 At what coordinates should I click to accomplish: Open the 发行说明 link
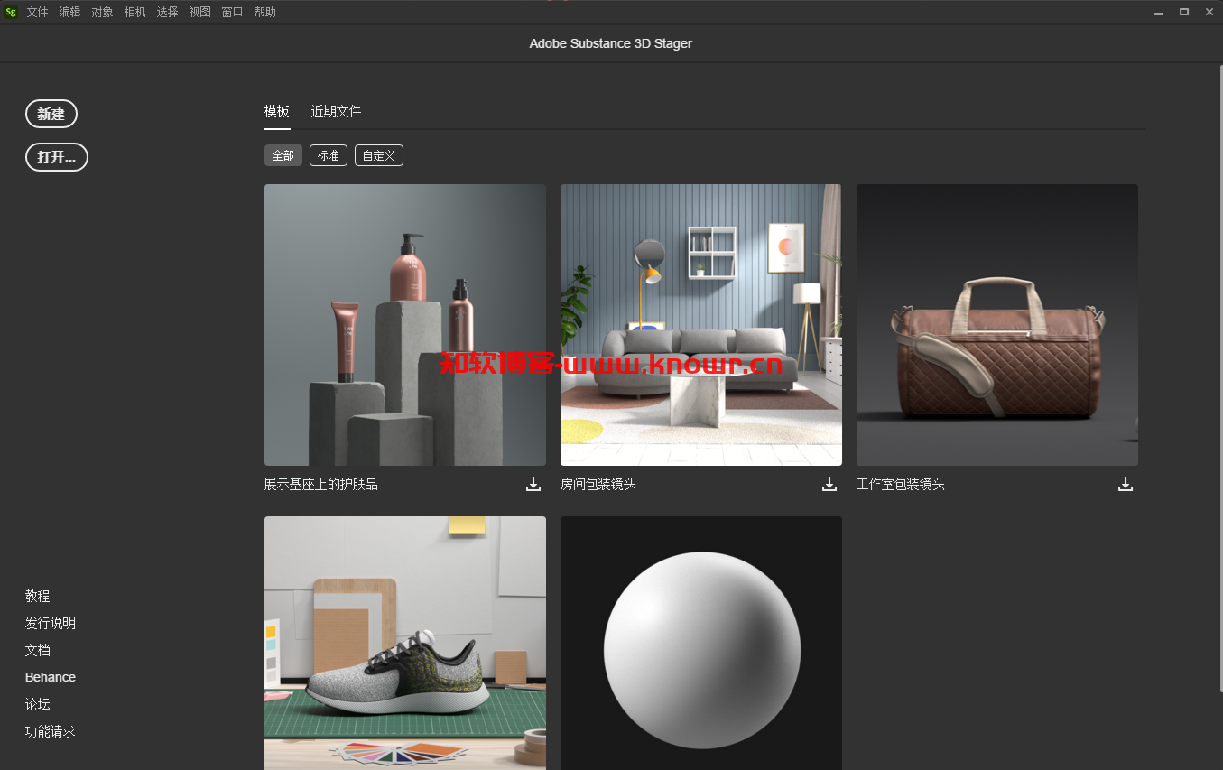click(51, 623)
